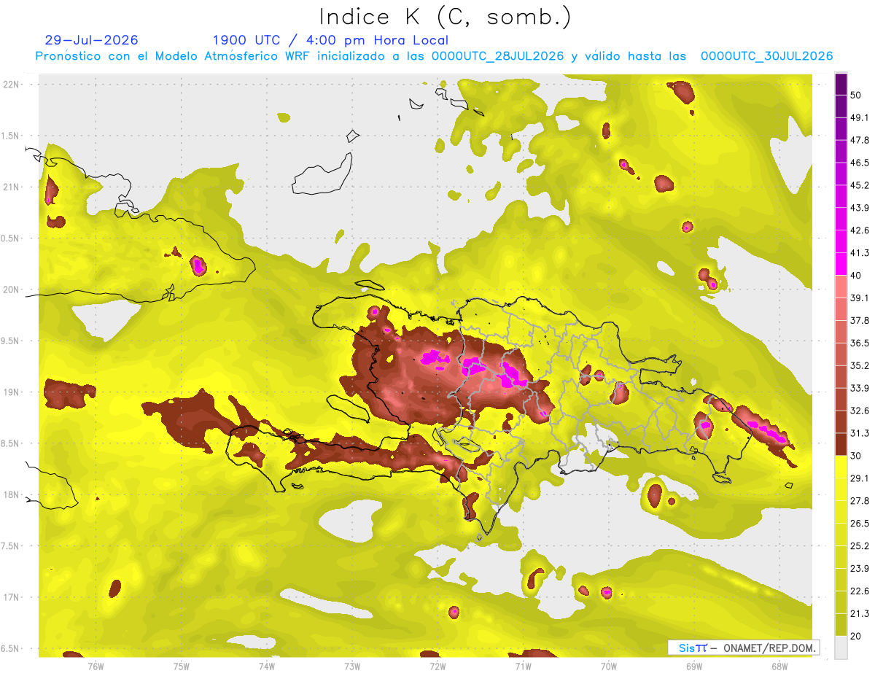Click the '19N' latitude axis label

[x=11, y=392]
